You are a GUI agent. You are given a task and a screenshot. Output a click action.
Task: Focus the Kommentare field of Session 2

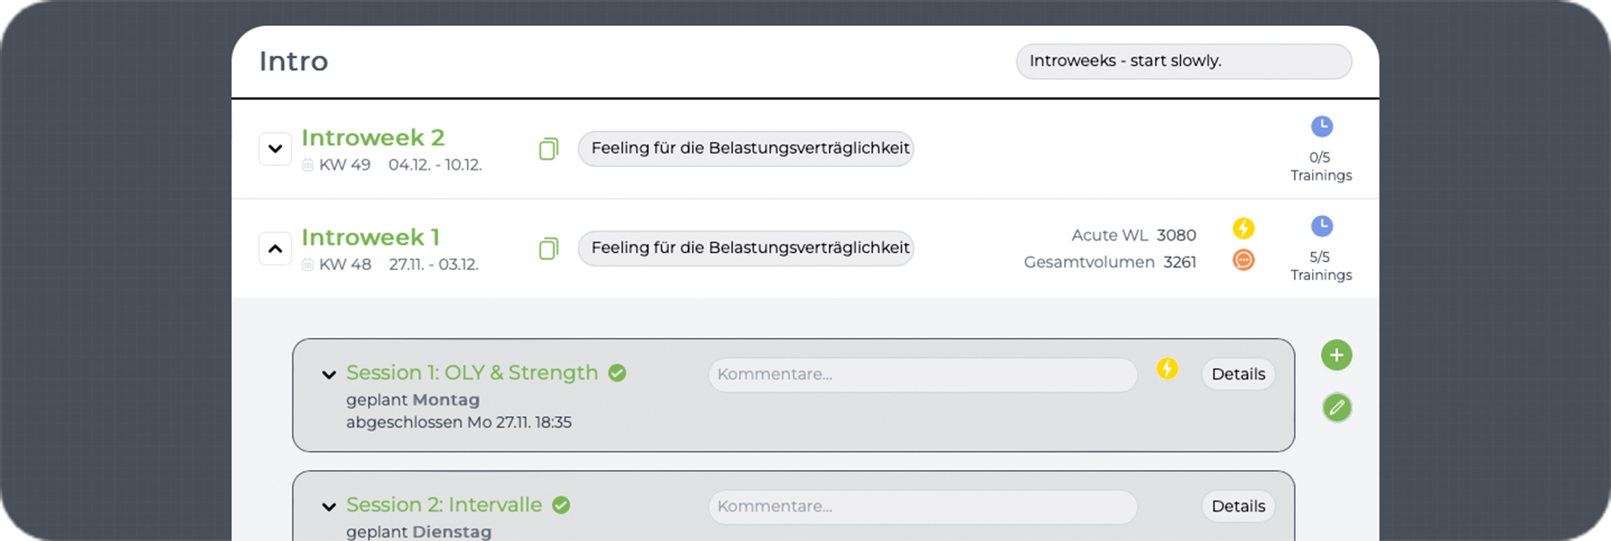pos(923,506)
